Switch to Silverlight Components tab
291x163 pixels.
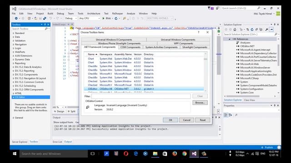(195, 47)
